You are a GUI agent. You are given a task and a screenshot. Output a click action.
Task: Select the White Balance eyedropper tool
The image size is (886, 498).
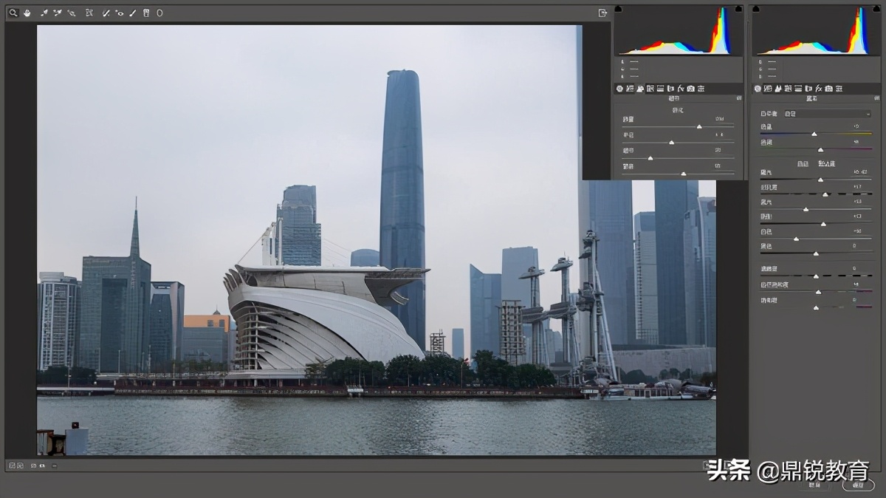click(x=44, y=13)
